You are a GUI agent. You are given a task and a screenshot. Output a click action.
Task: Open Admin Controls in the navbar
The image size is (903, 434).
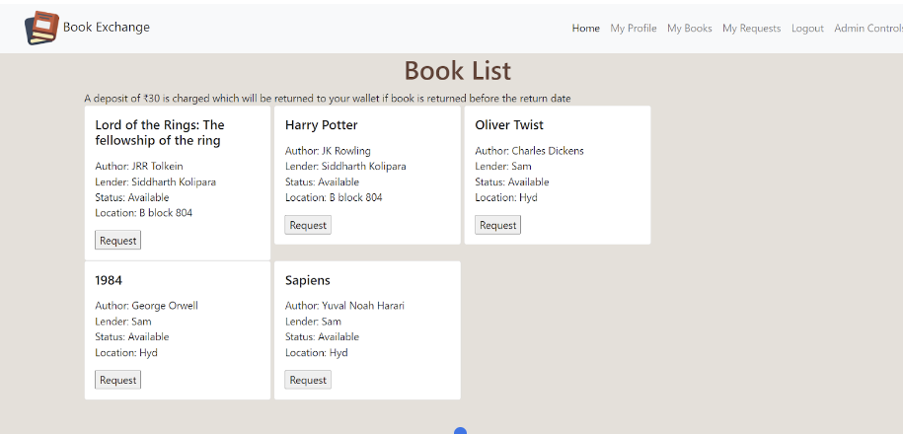(868, 29)
